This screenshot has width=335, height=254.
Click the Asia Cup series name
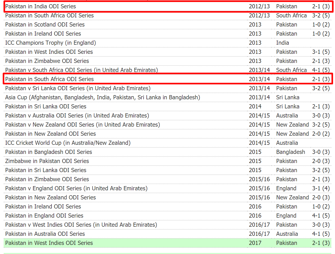coord(102,97)
